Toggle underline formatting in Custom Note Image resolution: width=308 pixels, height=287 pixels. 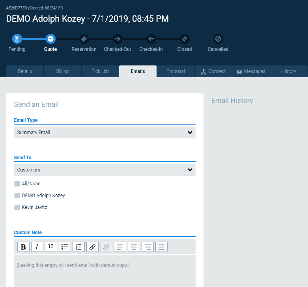tap(51, 247)
